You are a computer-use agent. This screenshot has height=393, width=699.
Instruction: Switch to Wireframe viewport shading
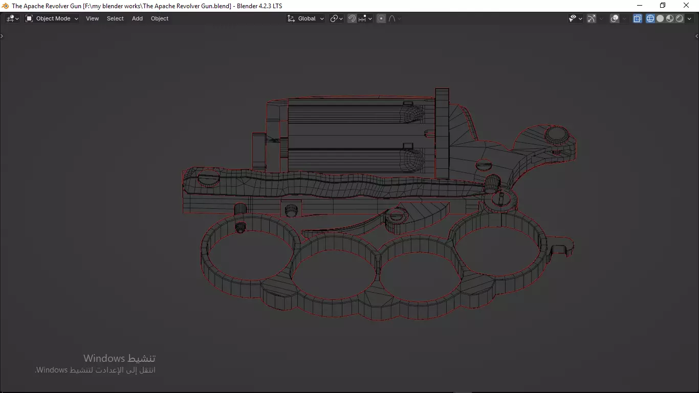[650, 18]
